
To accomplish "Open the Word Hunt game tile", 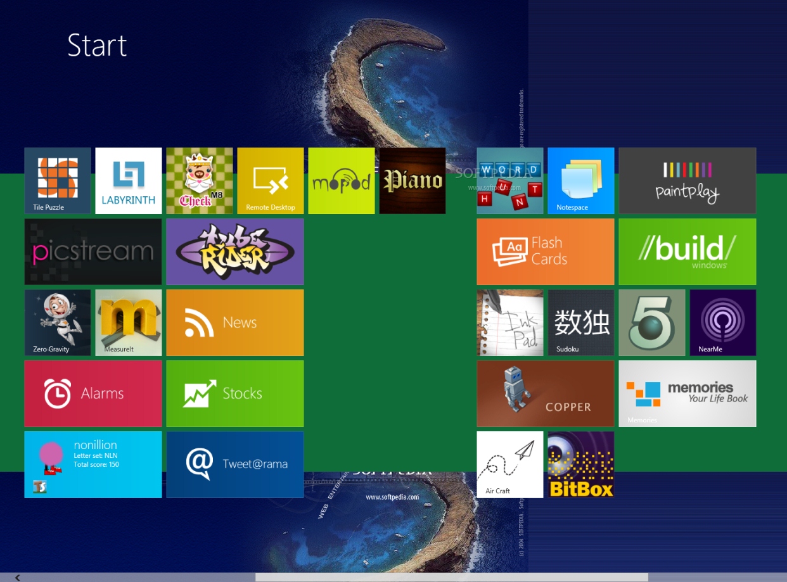I will click(510, 180).
